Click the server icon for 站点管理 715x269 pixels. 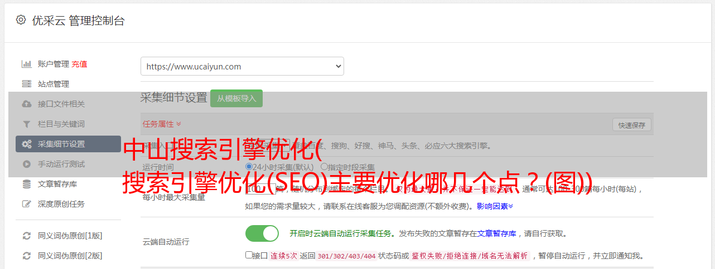coord(26,84)
